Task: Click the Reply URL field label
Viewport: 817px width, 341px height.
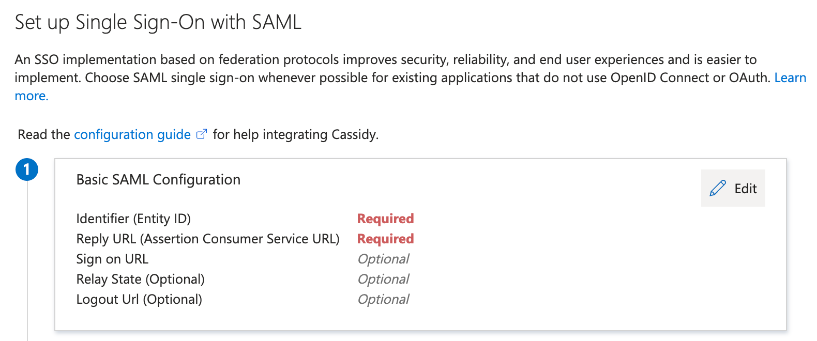Action: [208, 239]
